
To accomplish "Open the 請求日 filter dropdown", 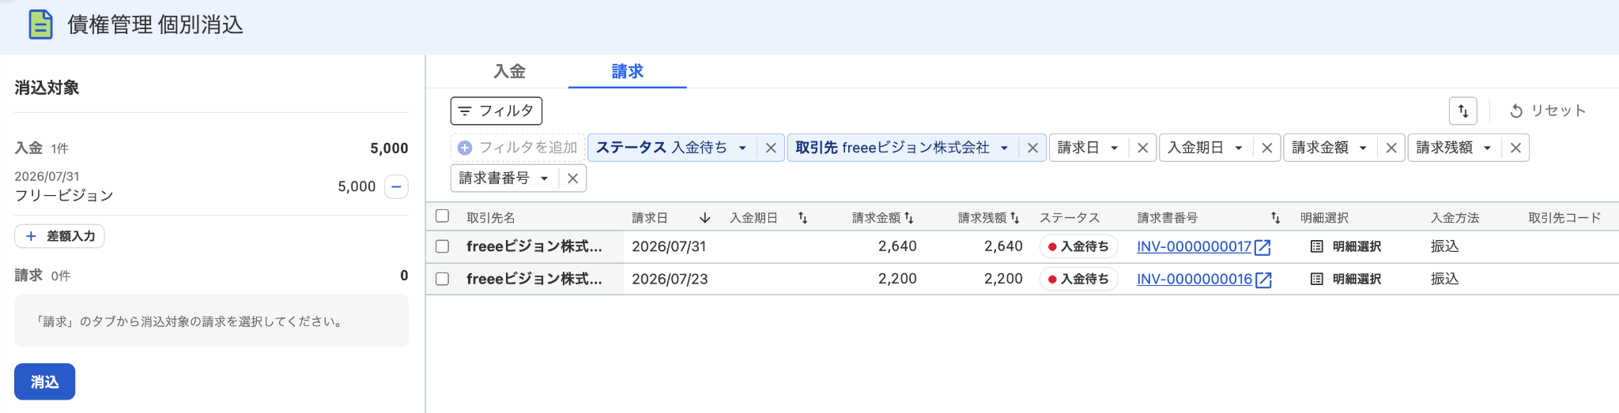I will (x=1114, y=148).
